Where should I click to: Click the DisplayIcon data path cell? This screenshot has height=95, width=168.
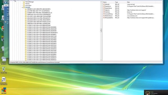[x=141, y=6]
